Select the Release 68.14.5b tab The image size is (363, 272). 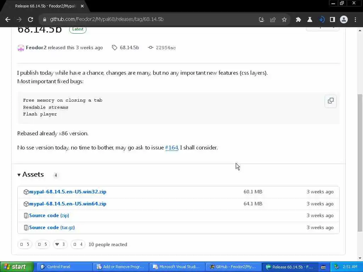click(x=46, y=6)
